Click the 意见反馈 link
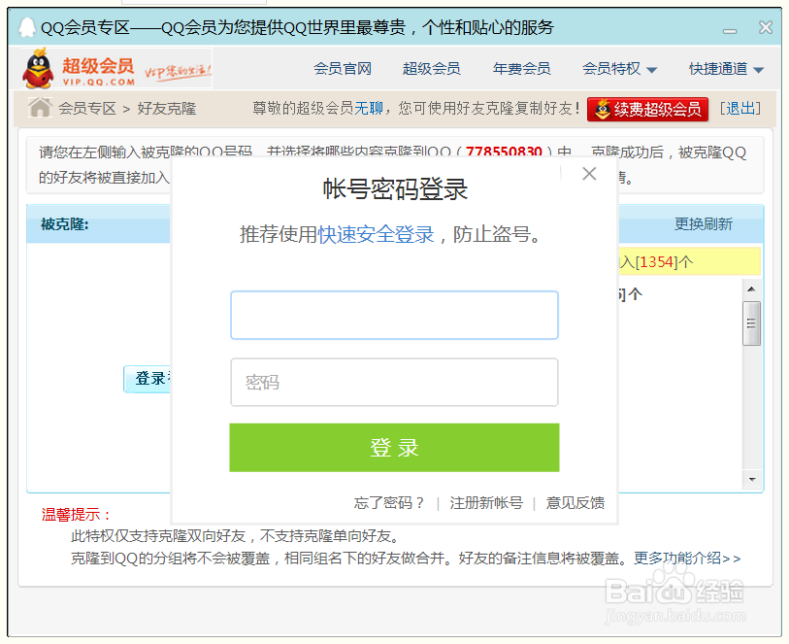 575,502
